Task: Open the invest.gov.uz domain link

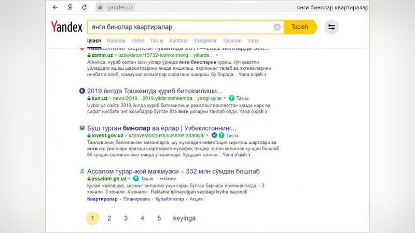Action: point(107,136)
